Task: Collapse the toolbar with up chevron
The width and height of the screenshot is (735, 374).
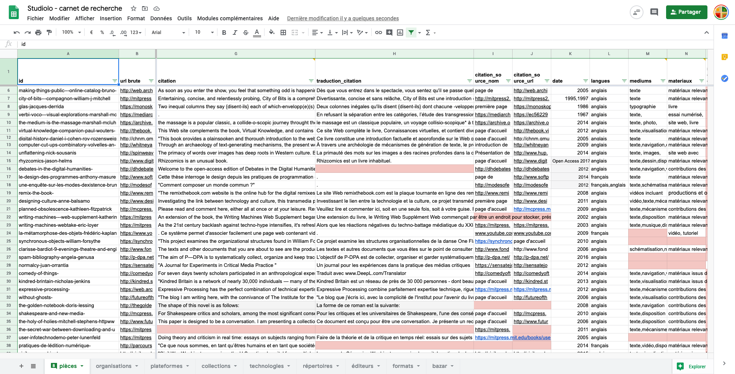Action: pyautogui.click(x=707, y=33)
